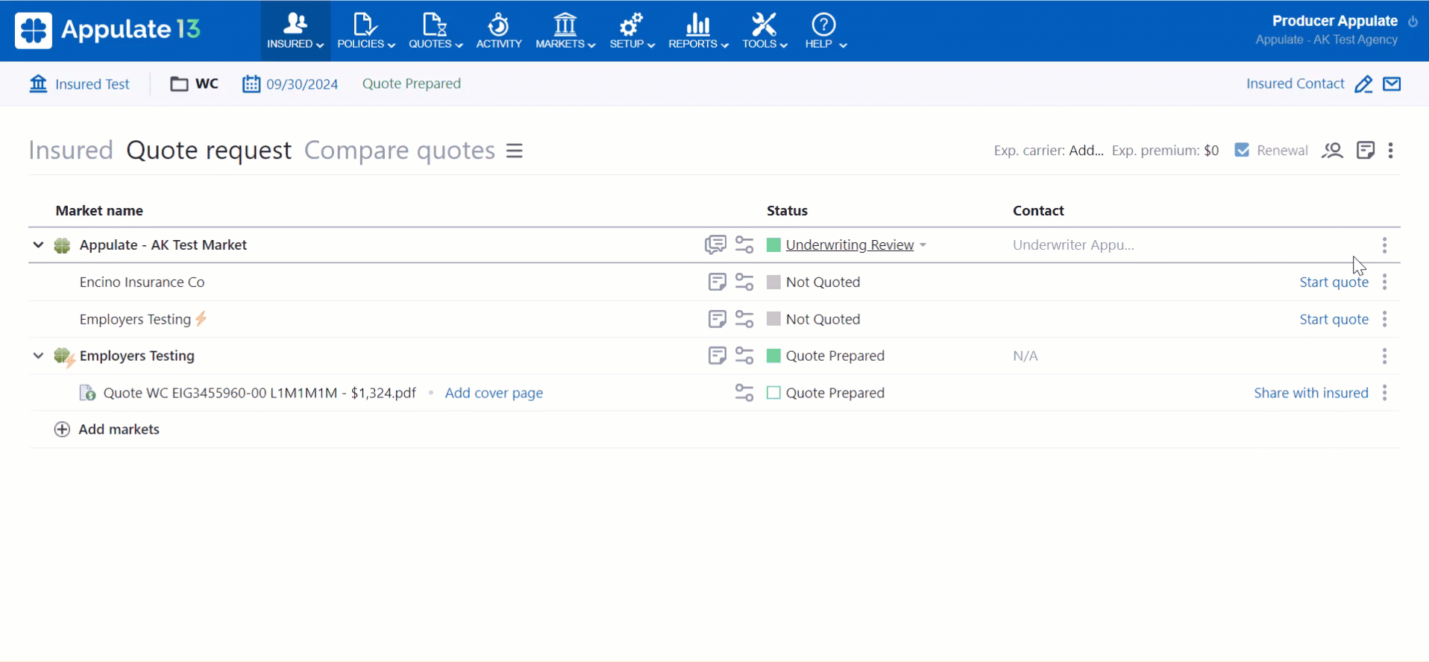The height and width of the screenshot is (662, 1429).
Task: Open more options for Encino Insurance Co
Action: pyautogui.click(x=1385, y=282)
